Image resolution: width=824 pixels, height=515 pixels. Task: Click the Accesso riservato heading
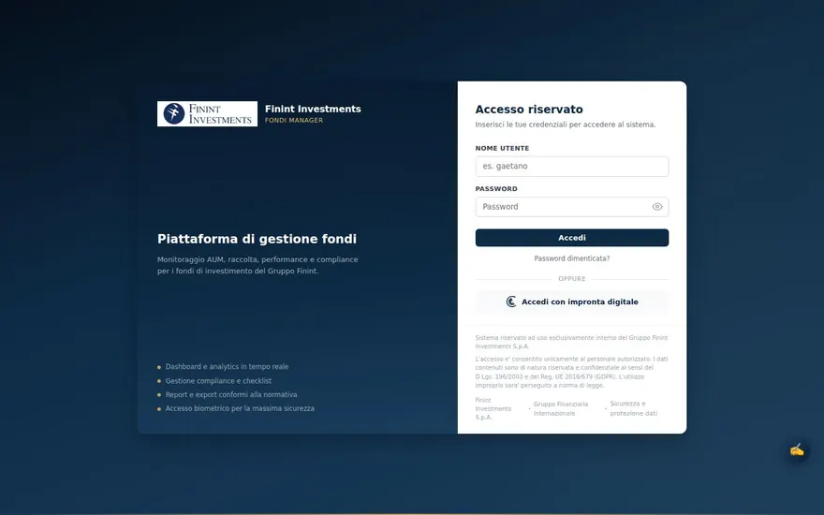coord(529,110)
